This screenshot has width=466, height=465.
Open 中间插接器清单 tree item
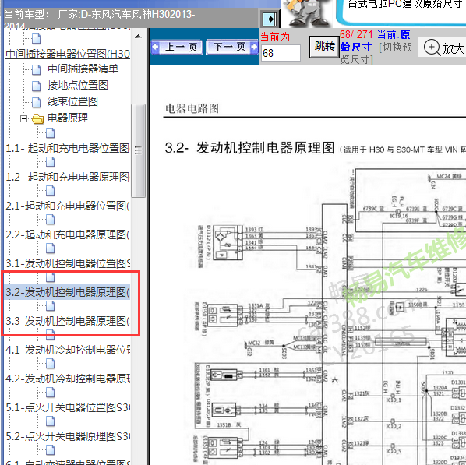83,69
